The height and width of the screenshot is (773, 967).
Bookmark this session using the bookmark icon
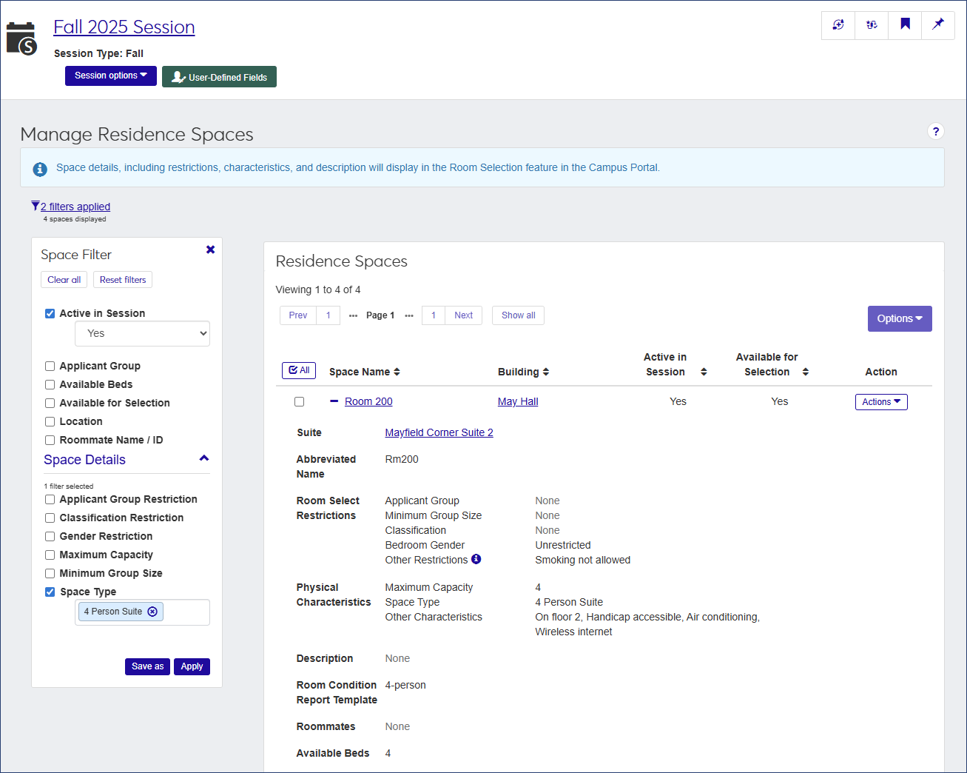(904, 24)
